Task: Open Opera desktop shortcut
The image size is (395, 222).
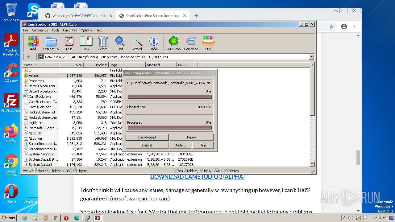Action: pos(11,194)
